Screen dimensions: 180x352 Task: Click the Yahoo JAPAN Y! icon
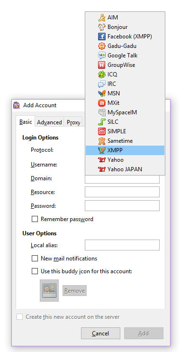(101, 169)
